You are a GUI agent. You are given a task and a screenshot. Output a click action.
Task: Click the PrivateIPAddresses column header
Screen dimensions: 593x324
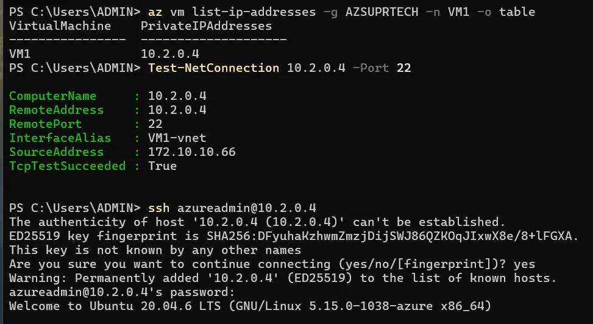pyautogui.click(x=206, y=26)
